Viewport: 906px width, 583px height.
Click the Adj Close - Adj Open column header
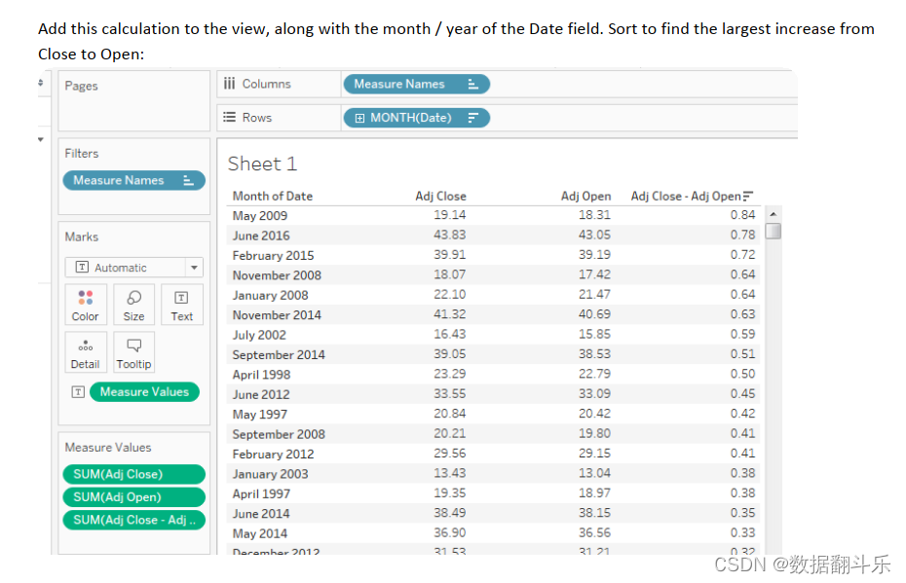(685, 197)
